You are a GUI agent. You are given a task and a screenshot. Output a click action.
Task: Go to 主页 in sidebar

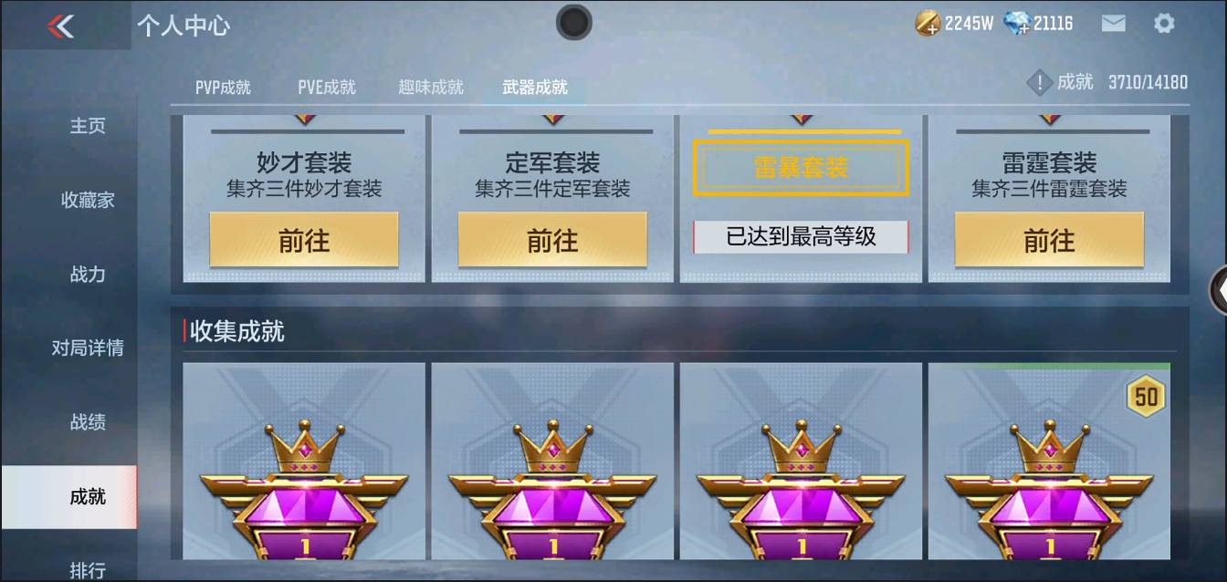[88, 126]
